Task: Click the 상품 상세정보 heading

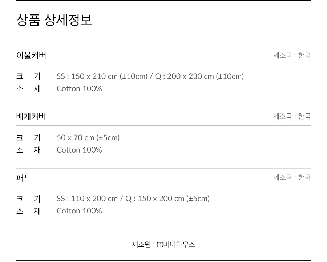Action: coord(54,20)
